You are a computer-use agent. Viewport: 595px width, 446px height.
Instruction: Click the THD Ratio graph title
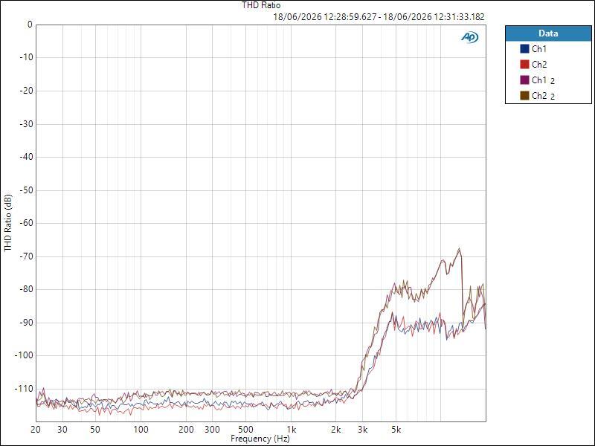coord(261,5)
